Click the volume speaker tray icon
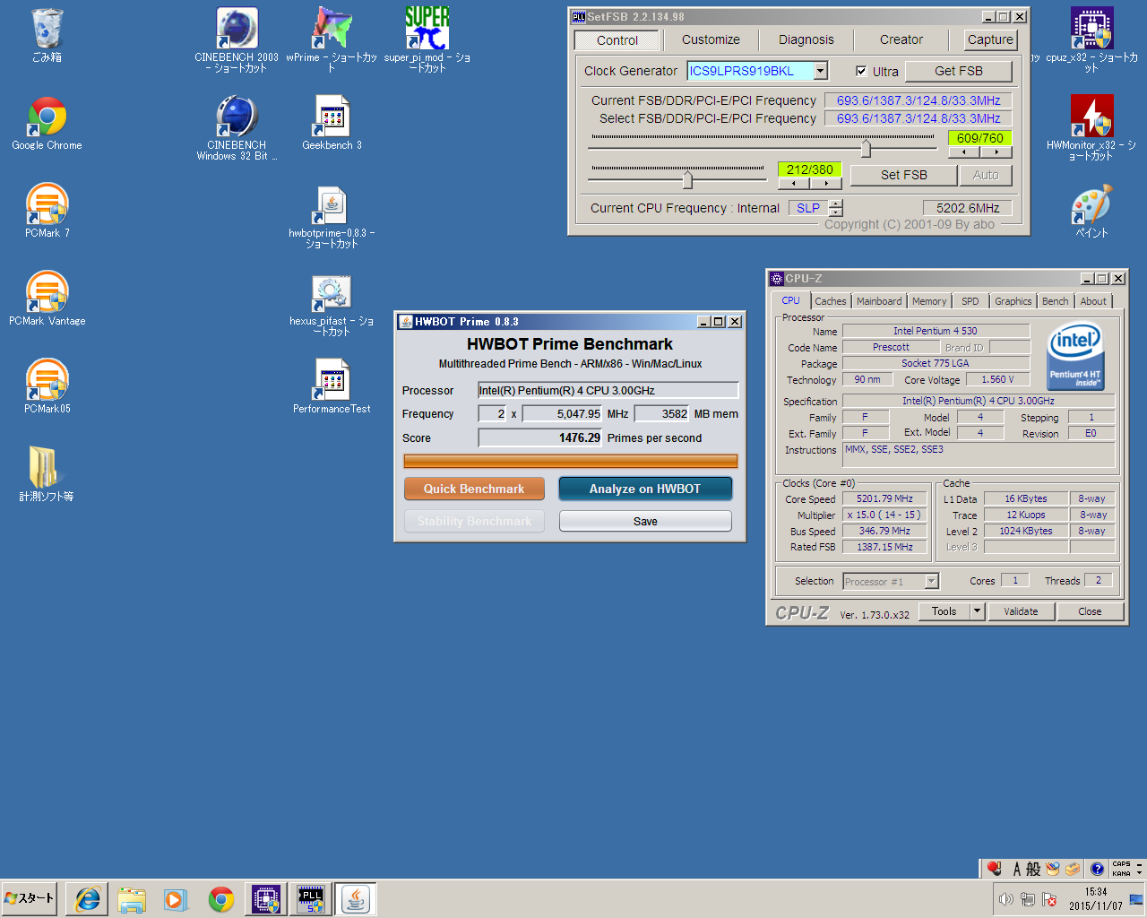 point(1006,899)
